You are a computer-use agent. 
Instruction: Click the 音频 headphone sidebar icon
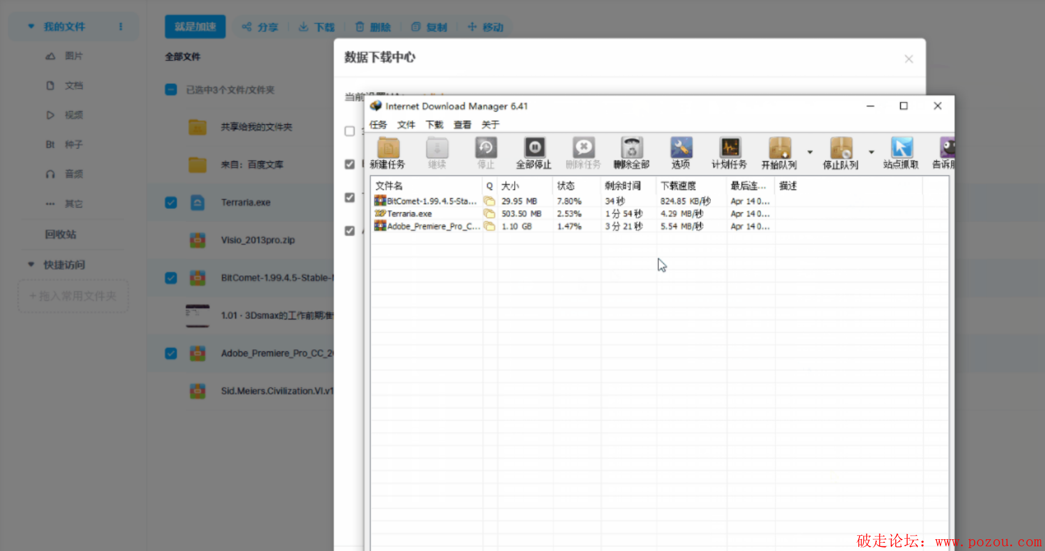click(50, 174)
